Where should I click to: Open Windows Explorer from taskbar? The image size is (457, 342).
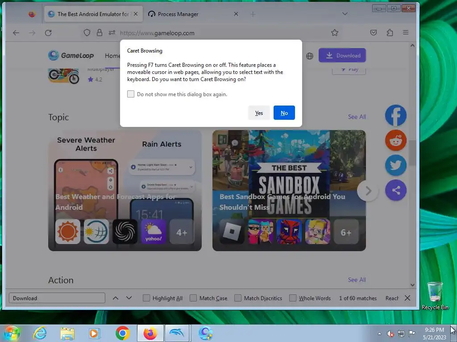click(x=67, y=333)
